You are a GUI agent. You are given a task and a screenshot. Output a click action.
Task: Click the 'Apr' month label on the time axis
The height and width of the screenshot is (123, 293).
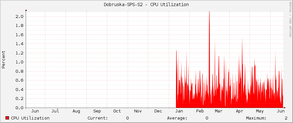(x=239, y=111)
